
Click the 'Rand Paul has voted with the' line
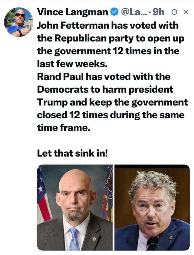click(104, 77)
